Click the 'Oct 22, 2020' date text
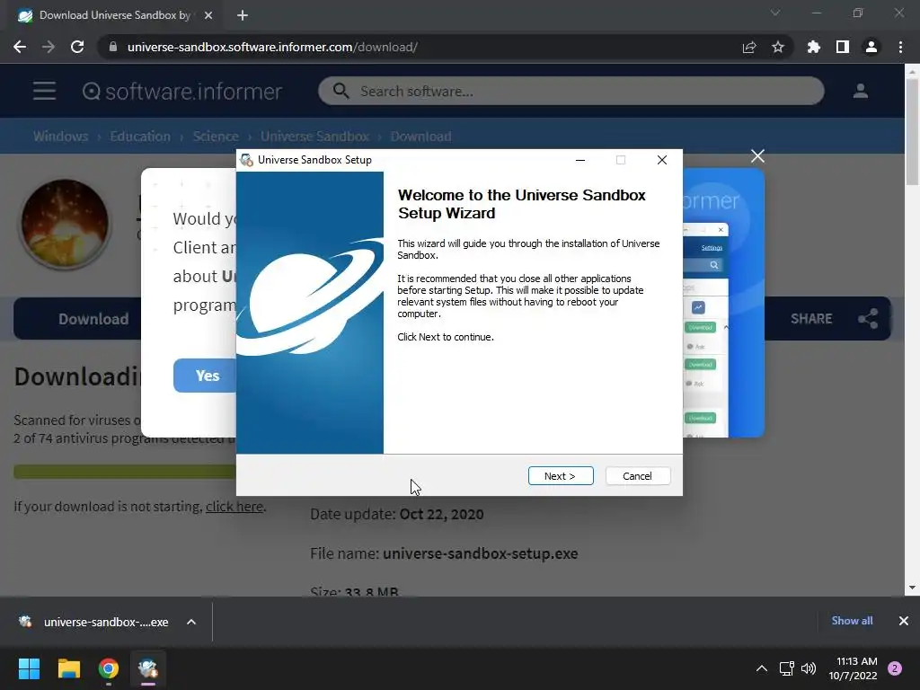 (441, 514)
